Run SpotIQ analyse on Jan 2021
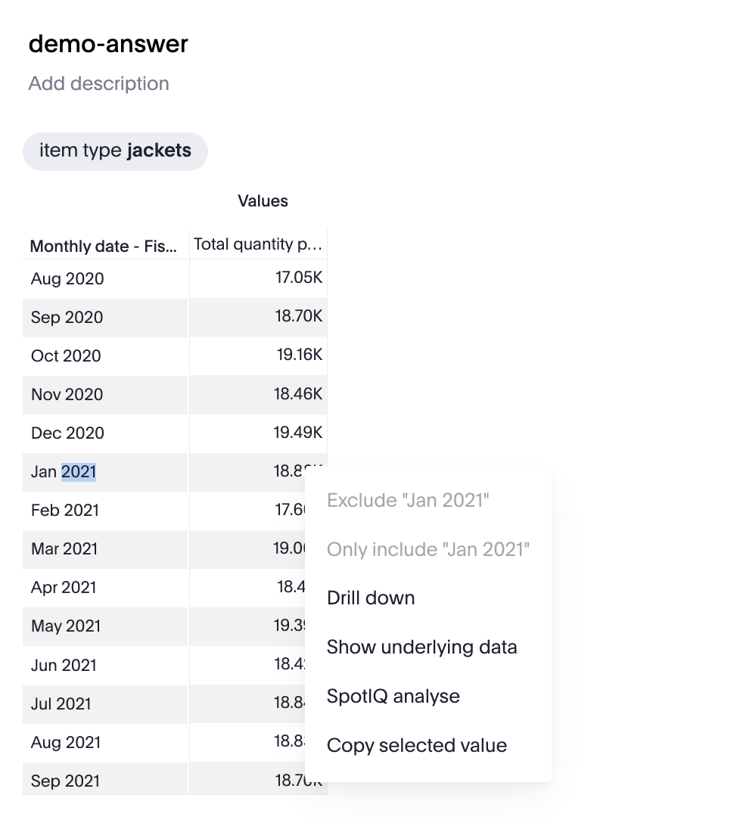 coord(393,696)
